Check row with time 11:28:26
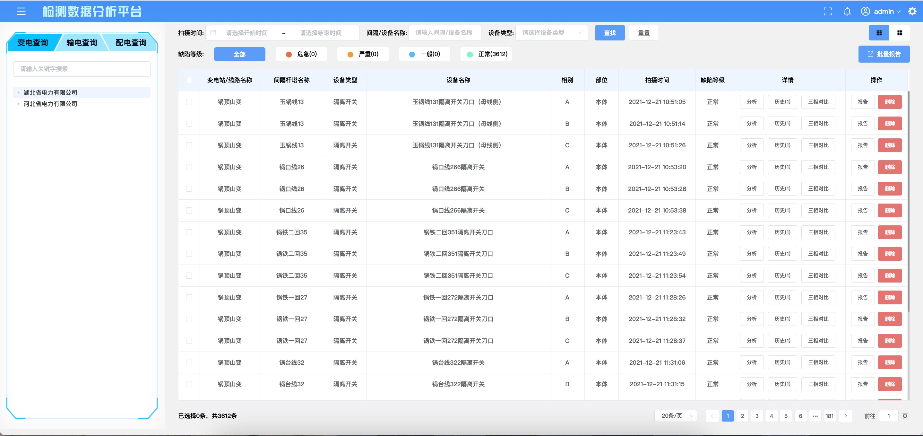 pos(189,297)
